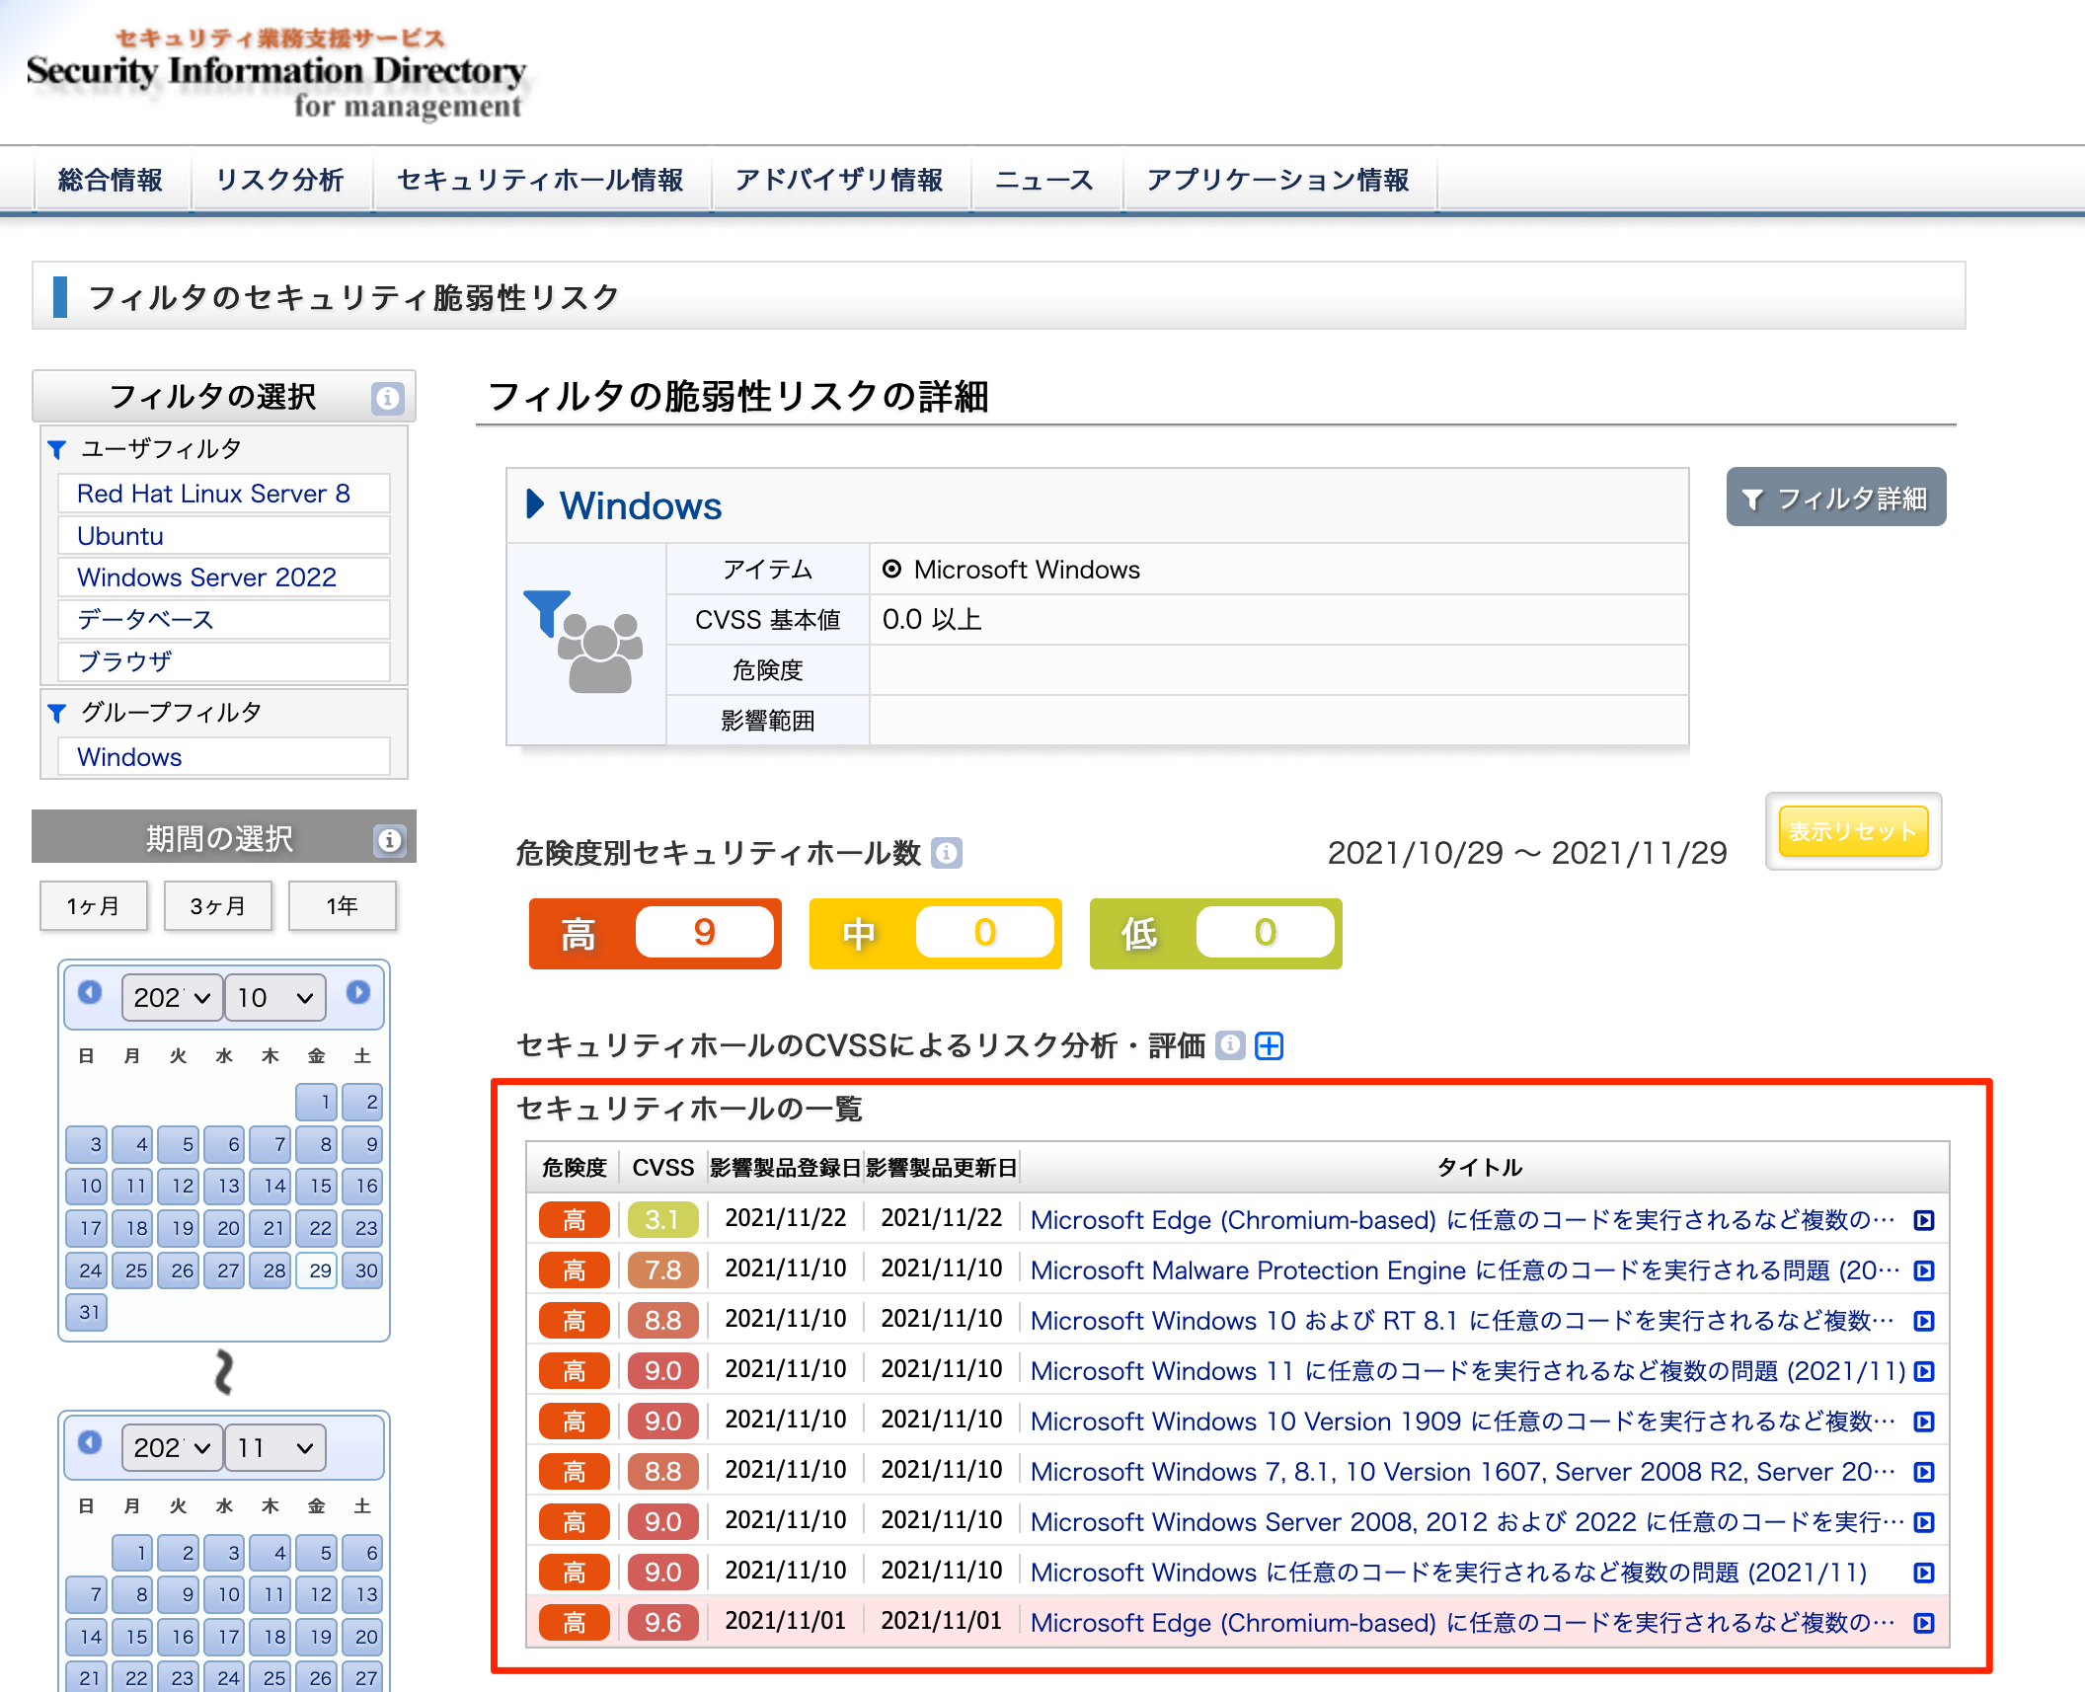Sort by タイトル column header
The width and height of the screenshot is (2085, 1692).
[1480, 1168]
